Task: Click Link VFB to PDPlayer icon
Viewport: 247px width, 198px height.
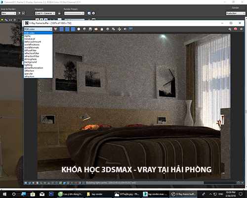Action: [x=125, y=29]
